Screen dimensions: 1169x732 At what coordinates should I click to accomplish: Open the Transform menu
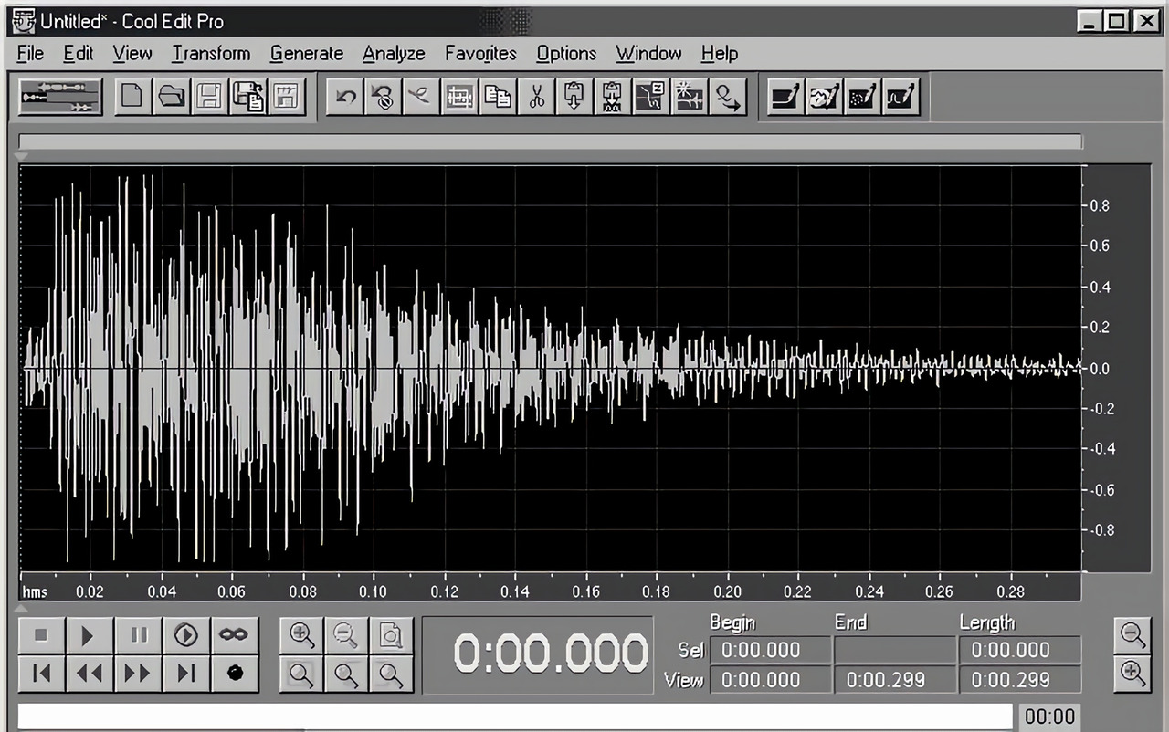click(211, 54)
